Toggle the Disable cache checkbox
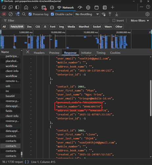The width and height of the screenshot is (152, 165). (x=52, y=14)
